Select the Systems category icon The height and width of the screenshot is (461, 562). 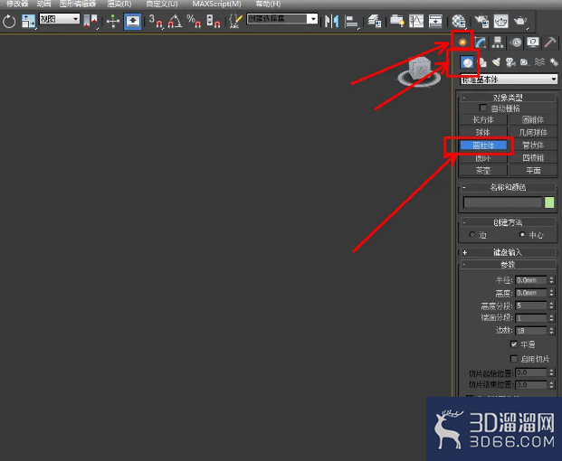tap(554, 62)
